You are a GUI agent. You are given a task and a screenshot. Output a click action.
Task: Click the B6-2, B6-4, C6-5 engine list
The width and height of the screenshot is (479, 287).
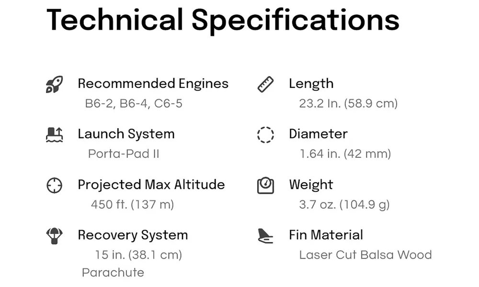[134, 103]
